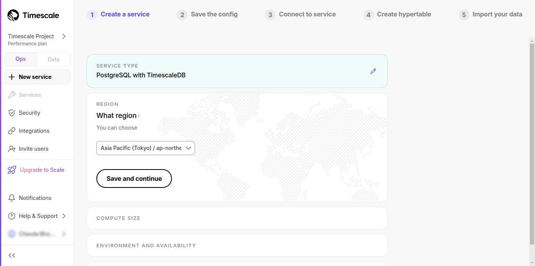Click step 4 number circle
Image resolution: width=535 pixels, height=266 pixels.
tap(369, 15)
